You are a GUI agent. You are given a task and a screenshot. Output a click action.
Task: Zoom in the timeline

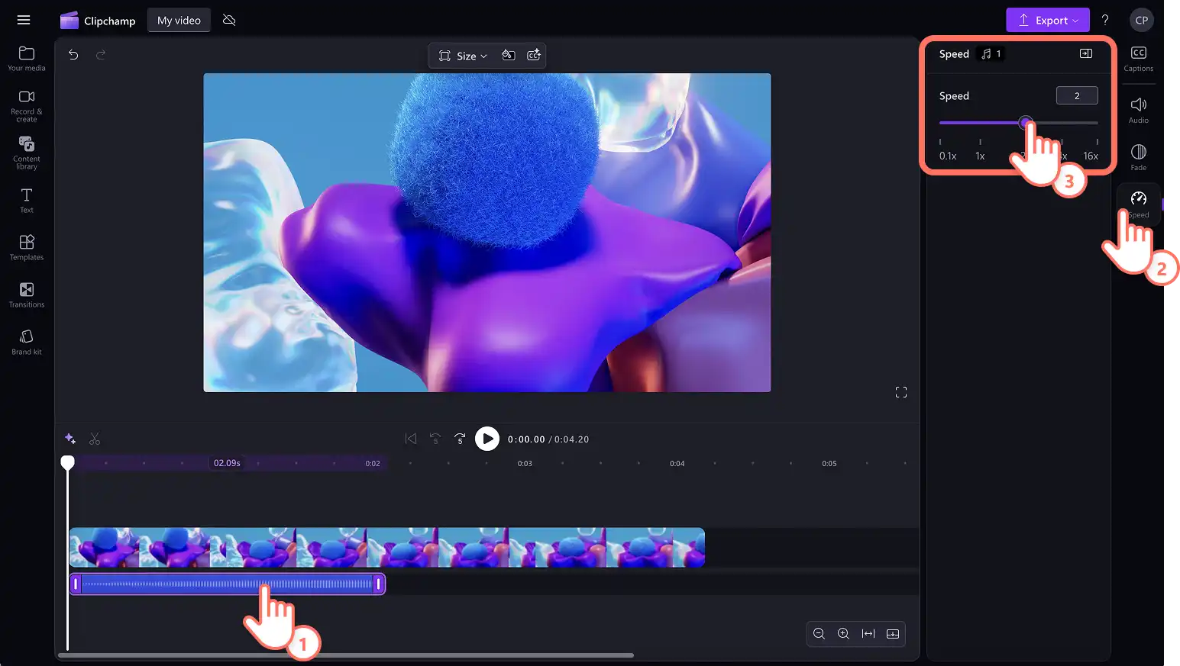844,634
